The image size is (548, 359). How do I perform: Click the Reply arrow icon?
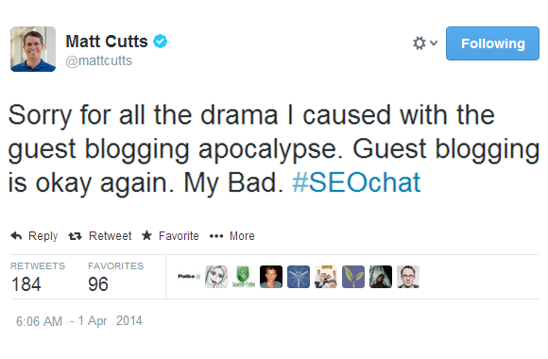[x=16, y=236]
